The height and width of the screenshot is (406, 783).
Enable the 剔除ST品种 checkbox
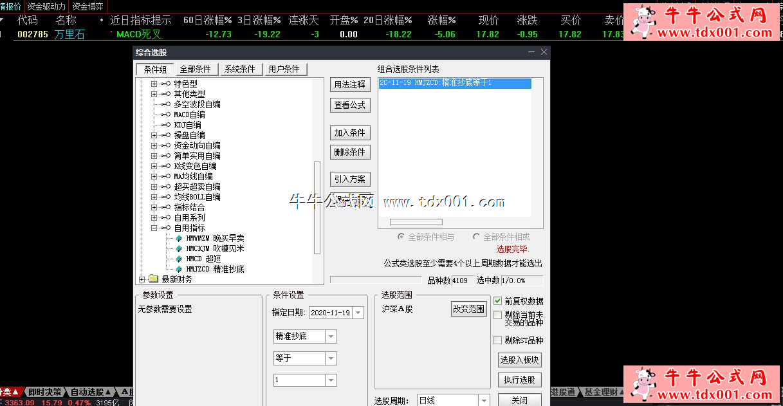[x=497, y=340]
